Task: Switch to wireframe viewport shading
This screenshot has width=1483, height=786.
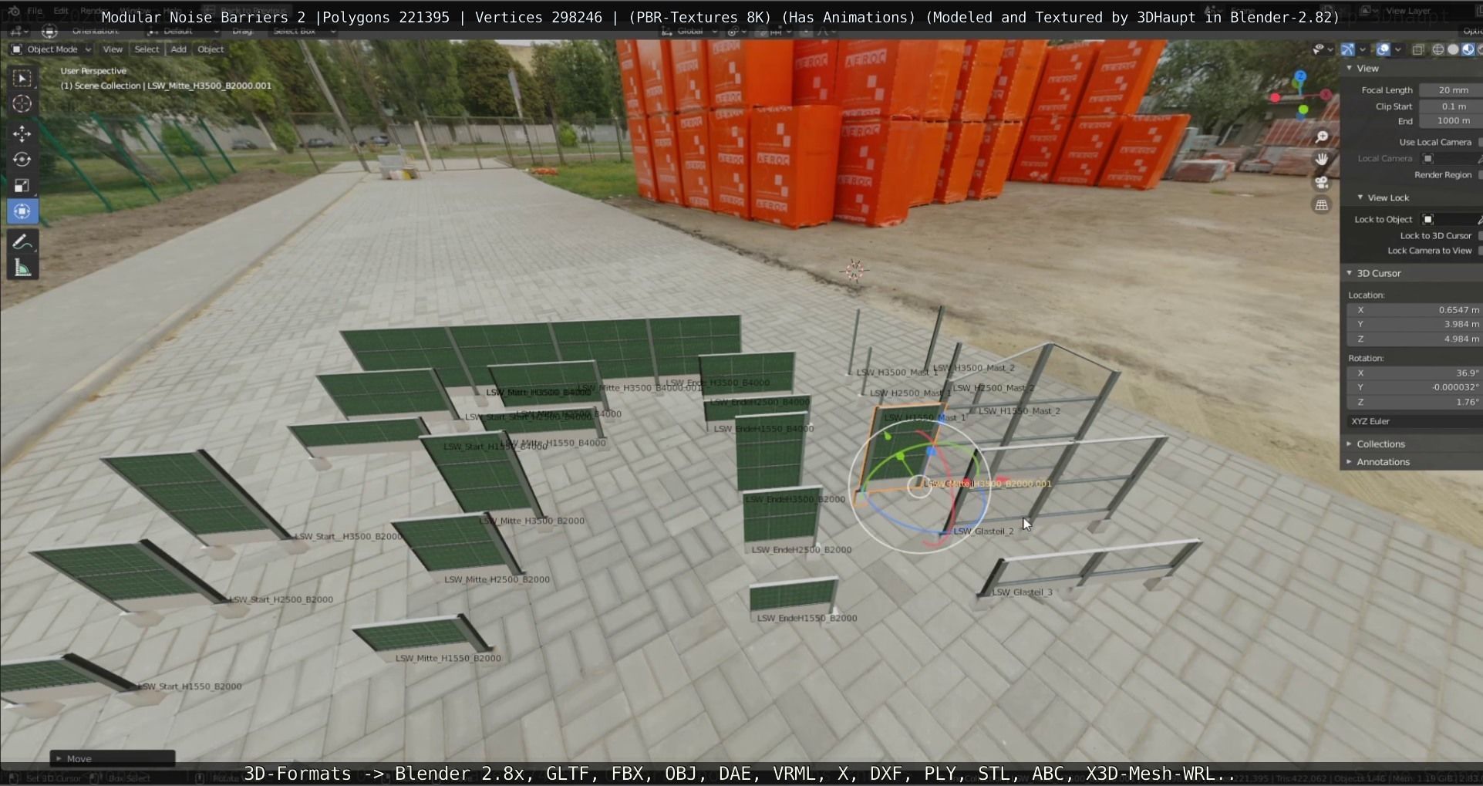Action: (1438, 49)
